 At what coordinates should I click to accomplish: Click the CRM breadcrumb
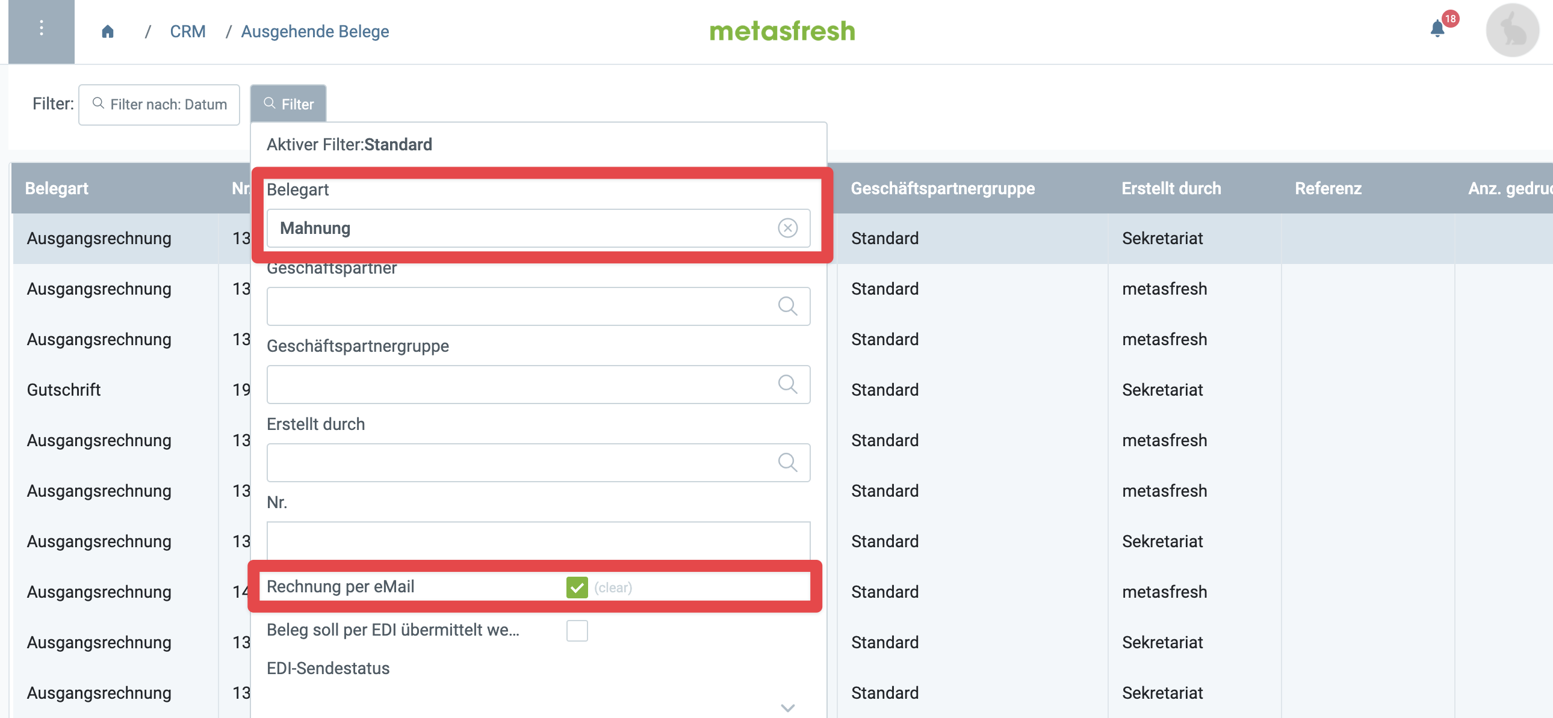[187, 31]
